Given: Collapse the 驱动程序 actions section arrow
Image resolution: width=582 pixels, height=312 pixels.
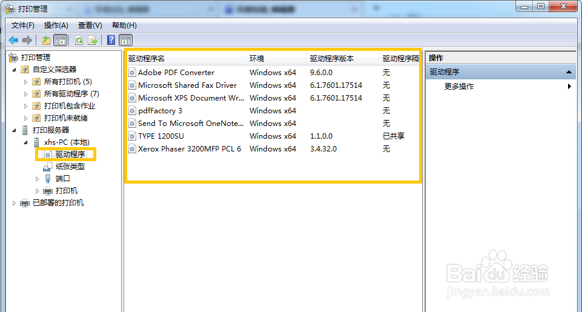Looking at the screenshot, I should (x=569, y=72).
